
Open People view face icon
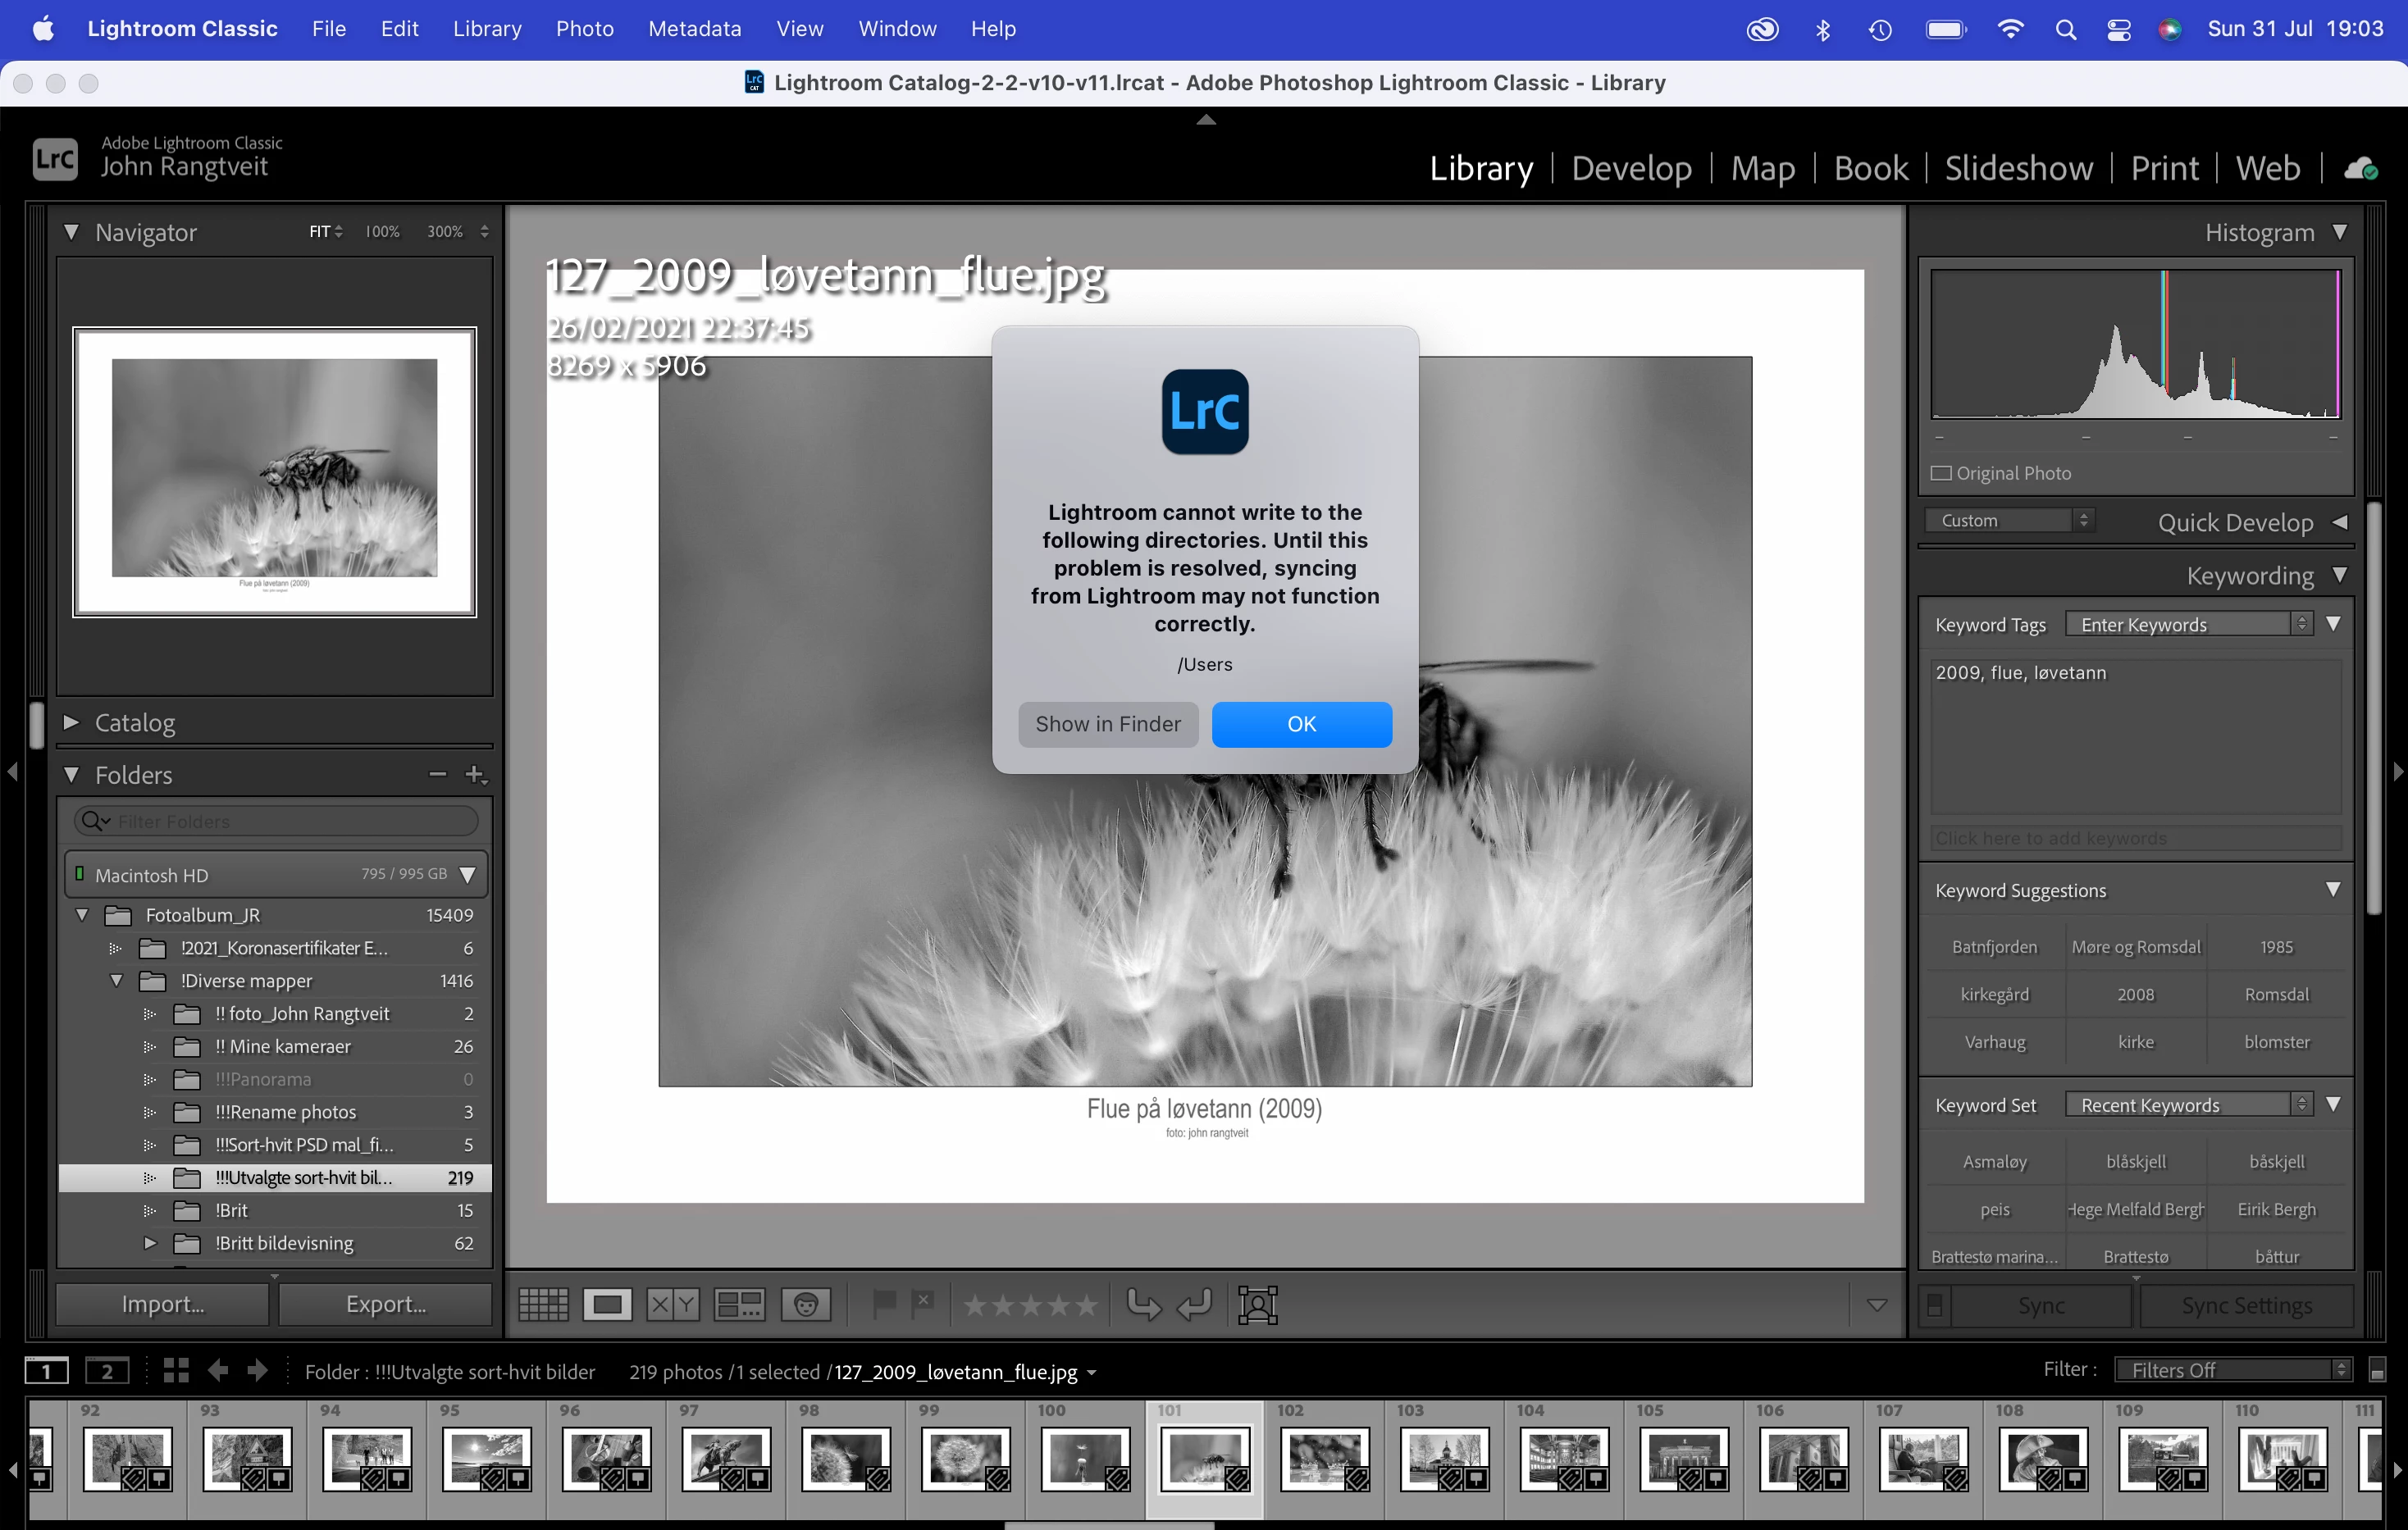click(806, 1304)
